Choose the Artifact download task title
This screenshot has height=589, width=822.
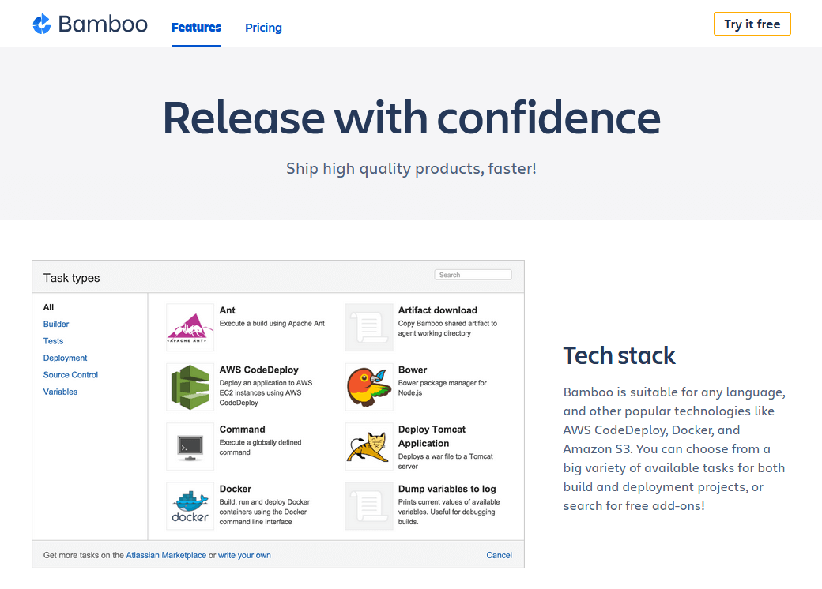[x=438, y=310]
